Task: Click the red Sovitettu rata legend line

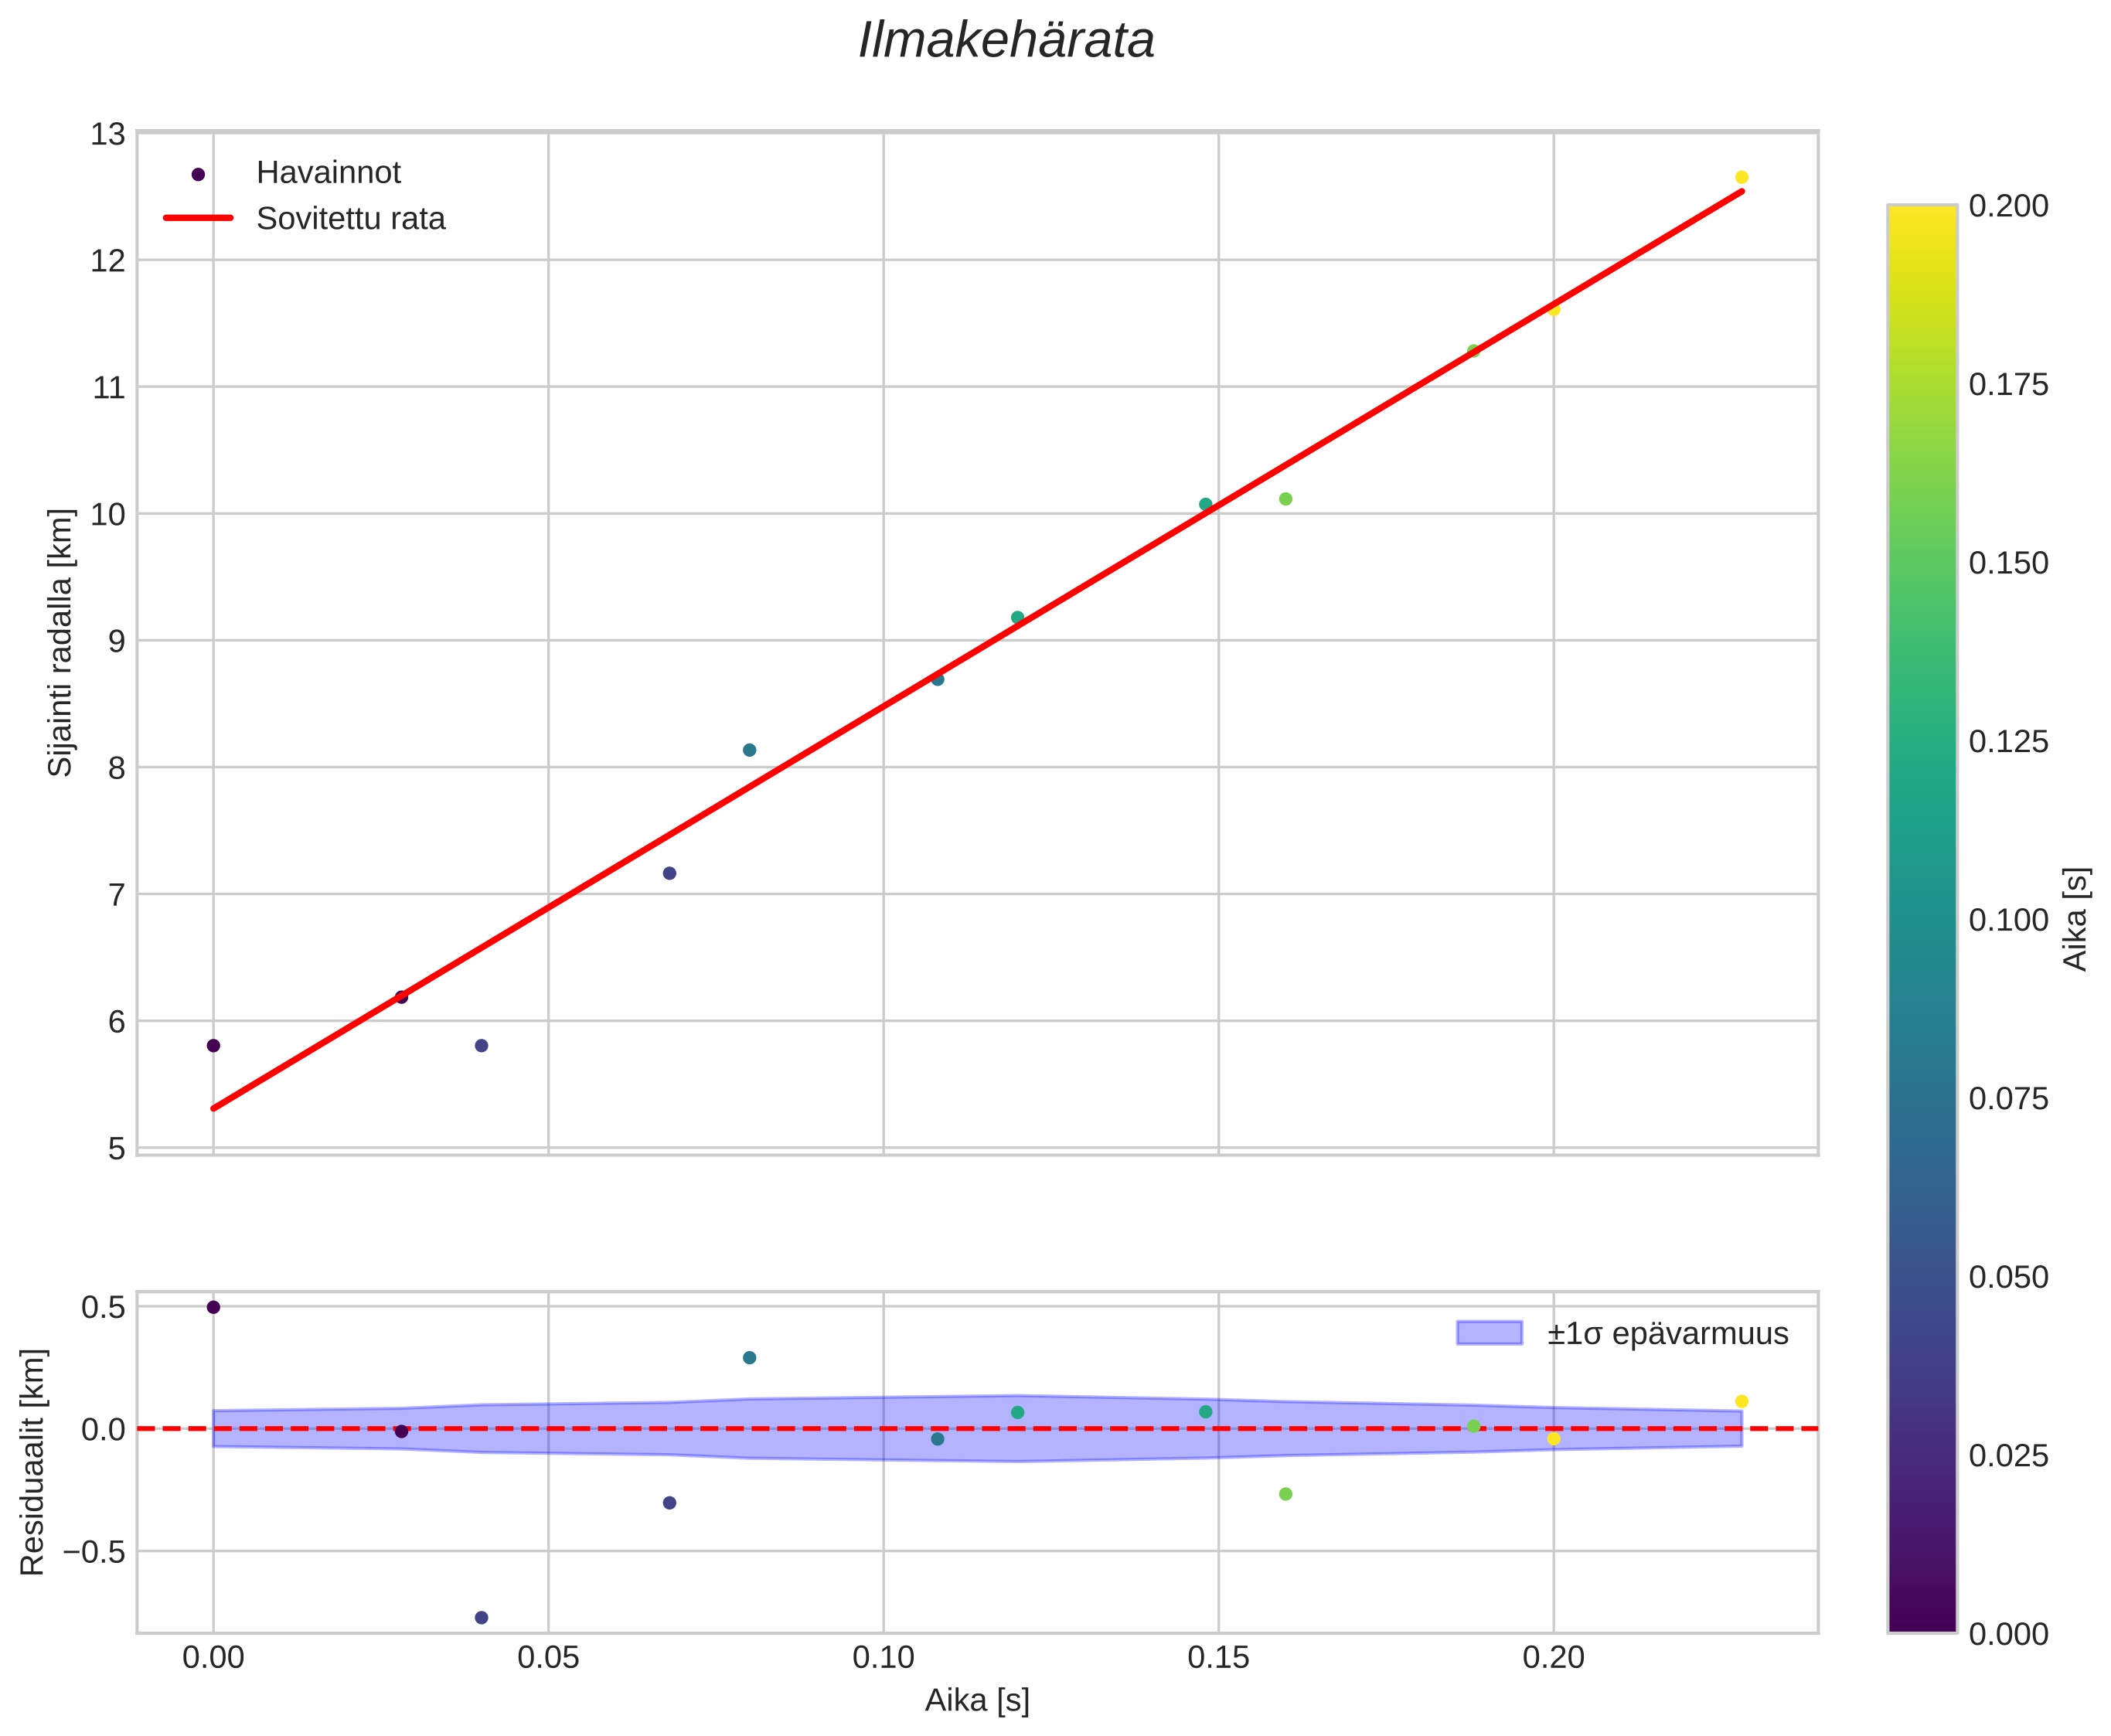Action: (198, 219)
